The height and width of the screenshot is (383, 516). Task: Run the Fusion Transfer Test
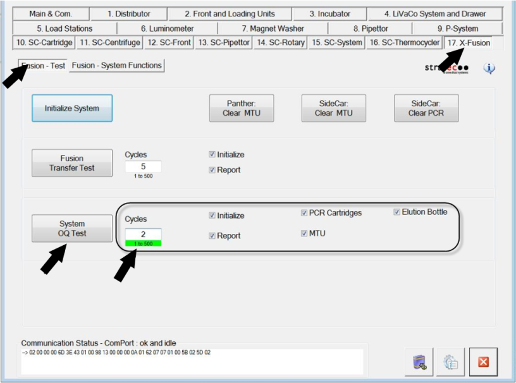pos(72,163)
